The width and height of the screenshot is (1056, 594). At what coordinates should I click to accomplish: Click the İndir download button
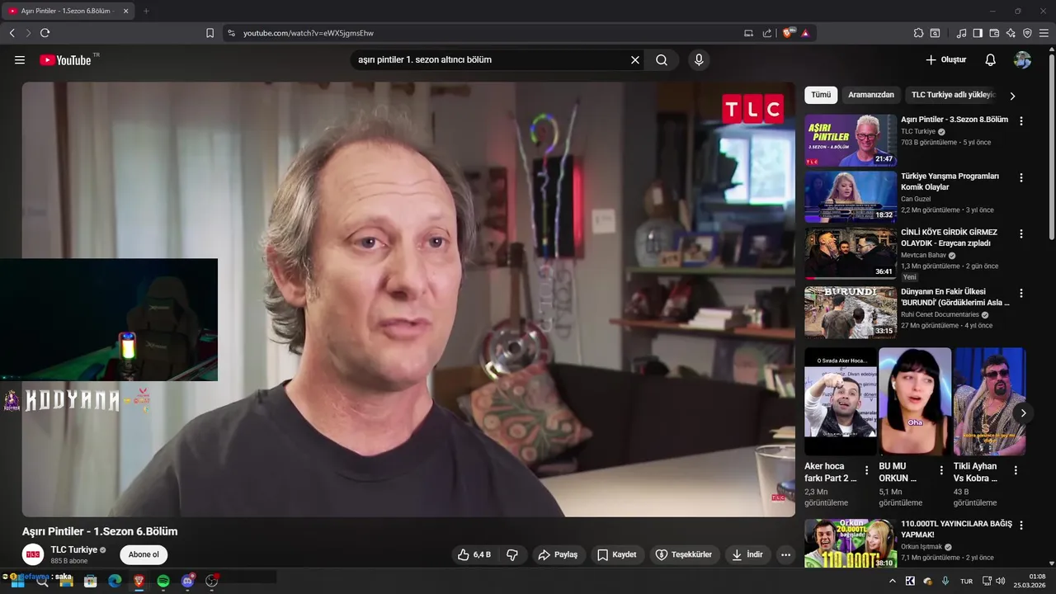(x=747, y=554)
